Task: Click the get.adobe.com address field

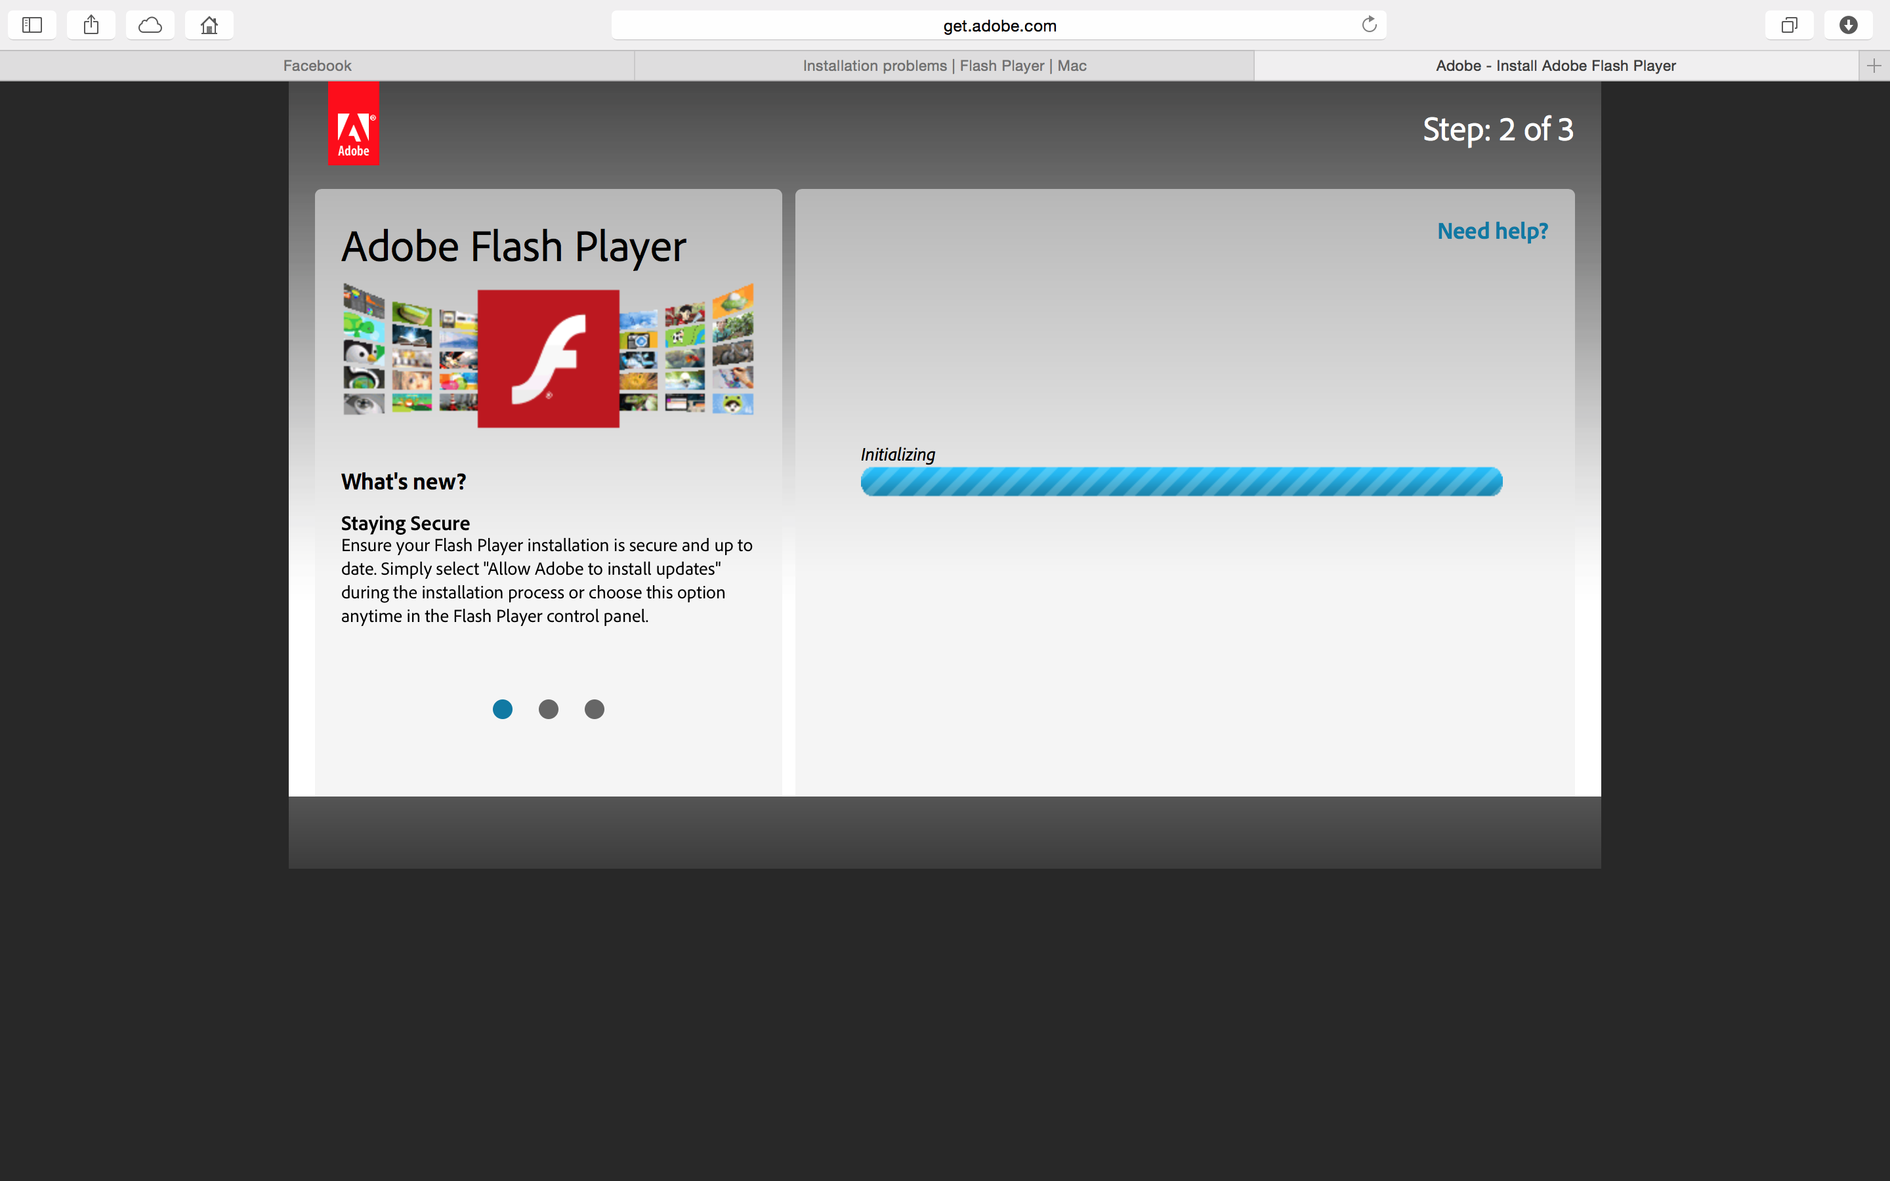Action: [999, 25]
